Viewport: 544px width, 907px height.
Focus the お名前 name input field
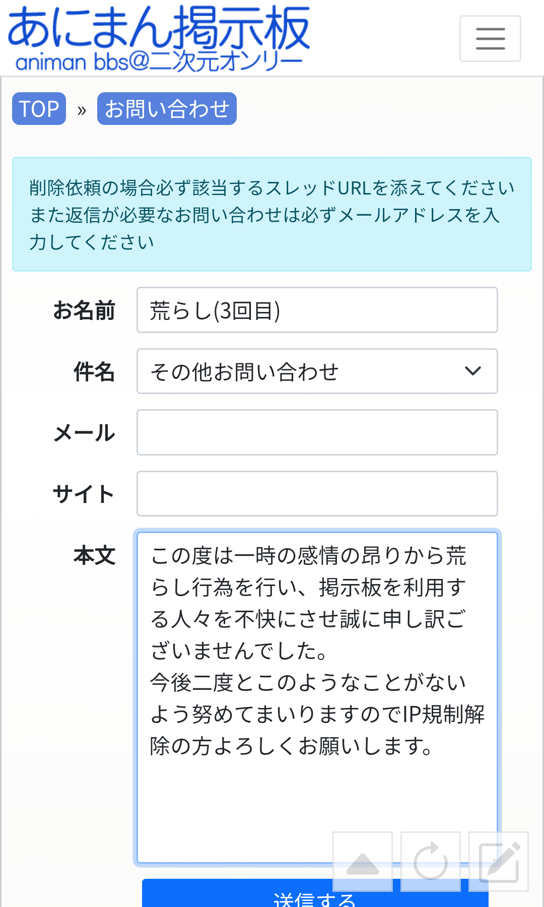317,310
